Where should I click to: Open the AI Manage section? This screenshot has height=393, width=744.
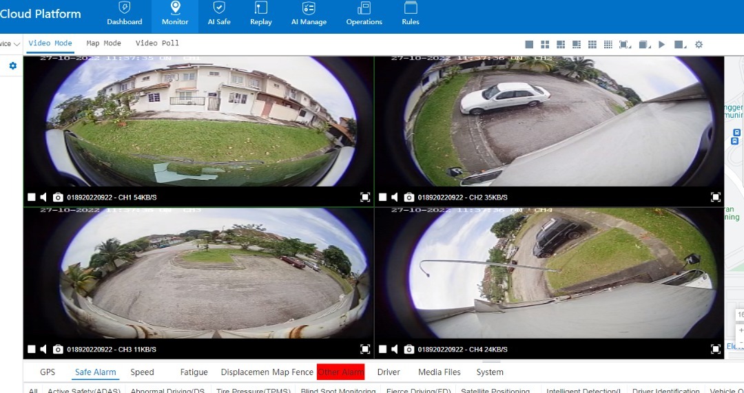coord(309,15)
